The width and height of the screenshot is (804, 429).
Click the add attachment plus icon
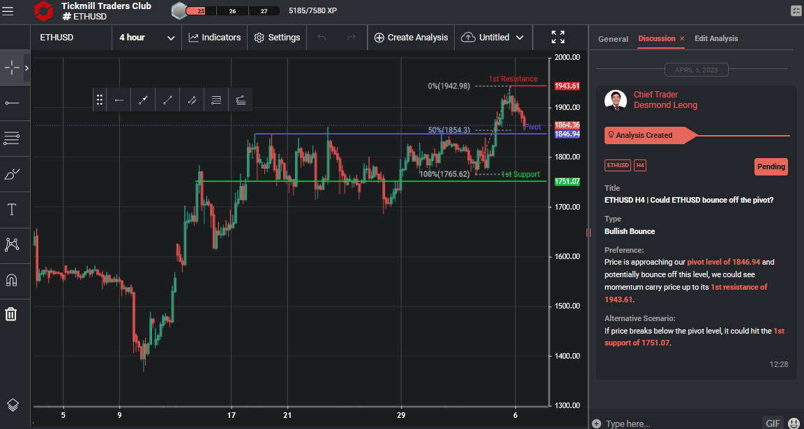[x=596, y=423]
